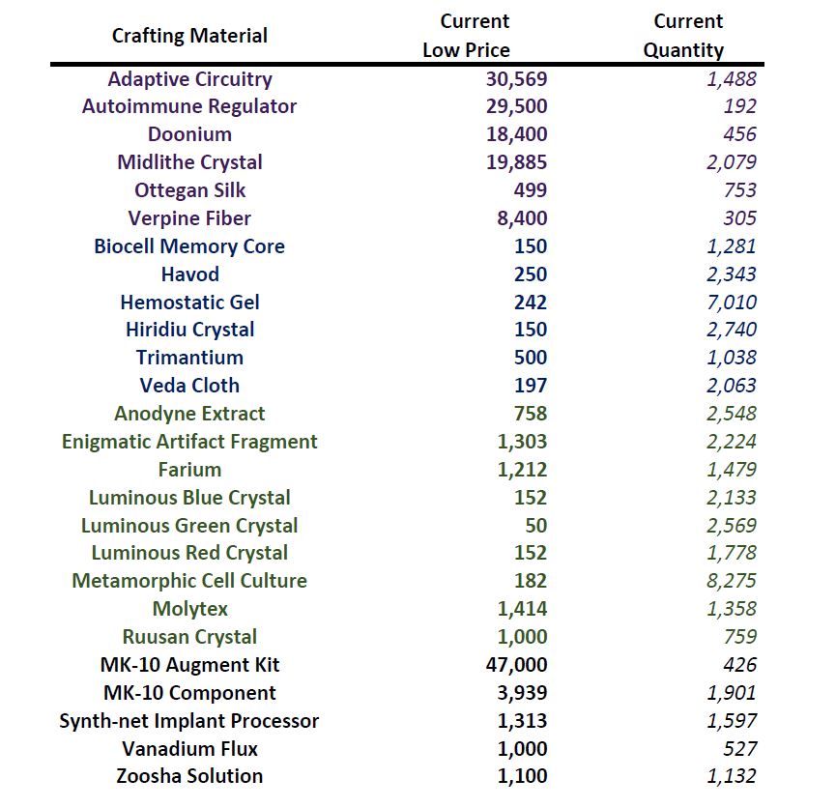
Task: Click the Verpine Fiber material name
Action: (x=189, y=218)
